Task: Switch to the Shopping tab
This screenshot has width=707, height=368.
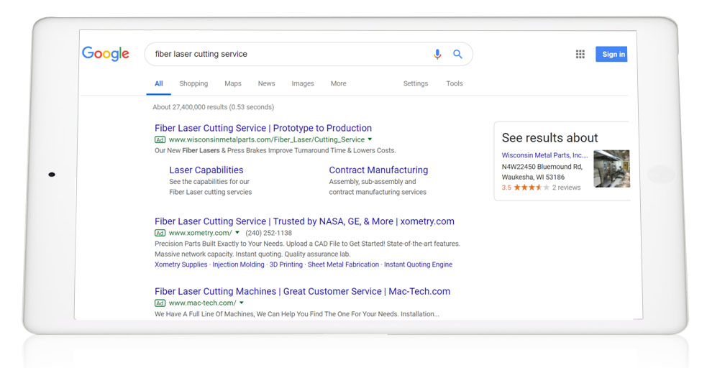Action: (193, 84)
